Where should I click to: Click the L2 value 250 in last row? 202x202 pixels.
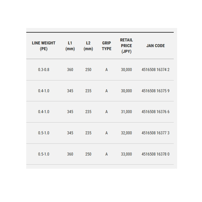click(88, 154)
